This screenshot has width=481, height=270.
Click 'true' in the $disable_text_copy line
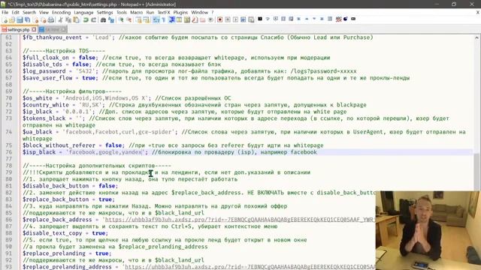coord(98,233)
